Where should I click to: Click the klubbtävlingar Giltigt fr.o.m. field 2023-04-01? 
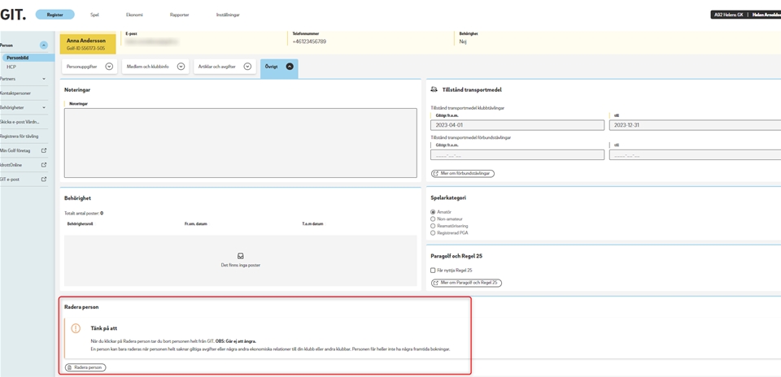click(517, 125)
